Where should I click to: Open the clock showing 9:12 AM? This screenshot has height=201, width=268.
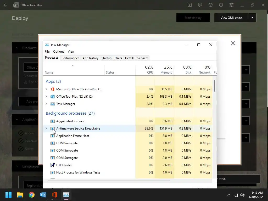255,195
